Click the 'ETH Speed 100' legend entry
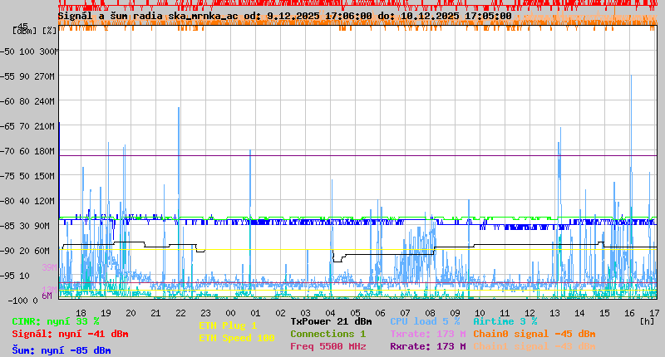The width and height of the screenshot is (665, 357). click(237, 338)
